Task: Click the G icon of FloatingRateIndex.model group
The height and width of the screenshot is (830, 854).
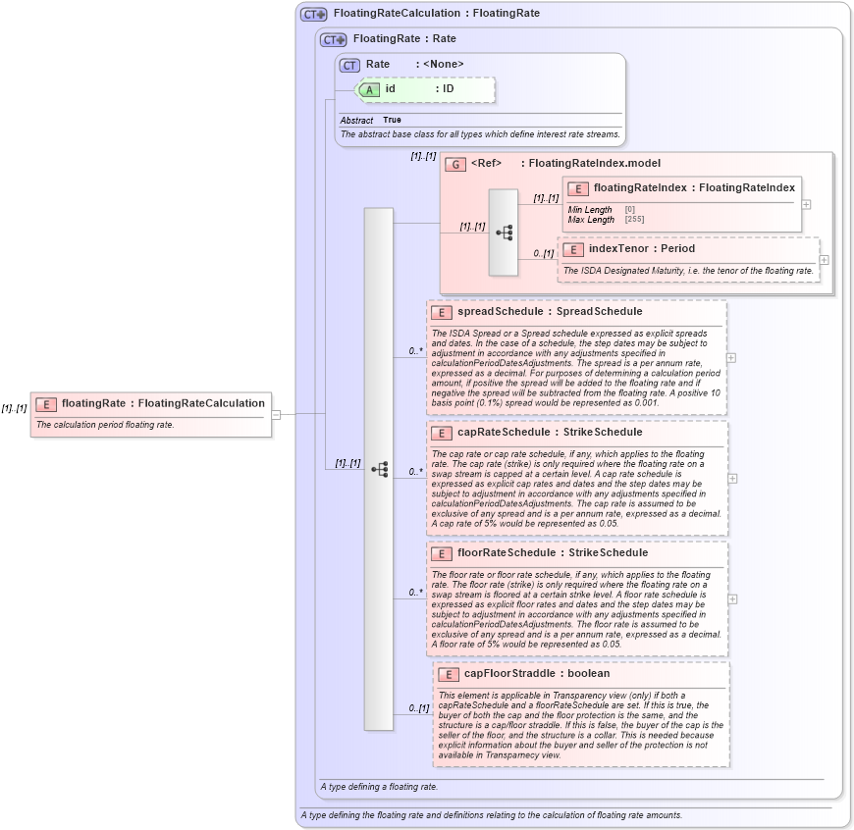Action: (454, 164)
